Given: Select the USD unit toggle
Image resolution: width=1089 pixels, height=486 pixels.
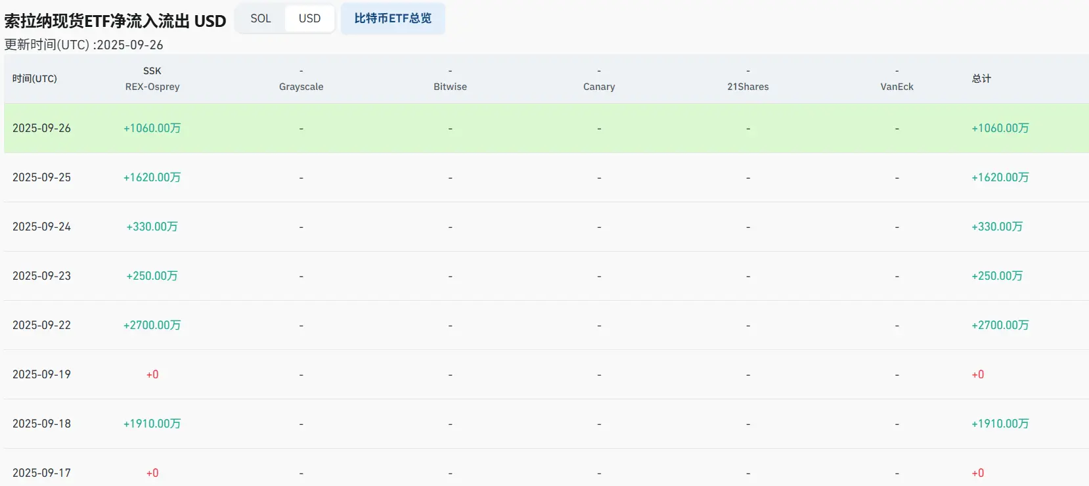Looking at the screenshot, I should coord(309,18).
